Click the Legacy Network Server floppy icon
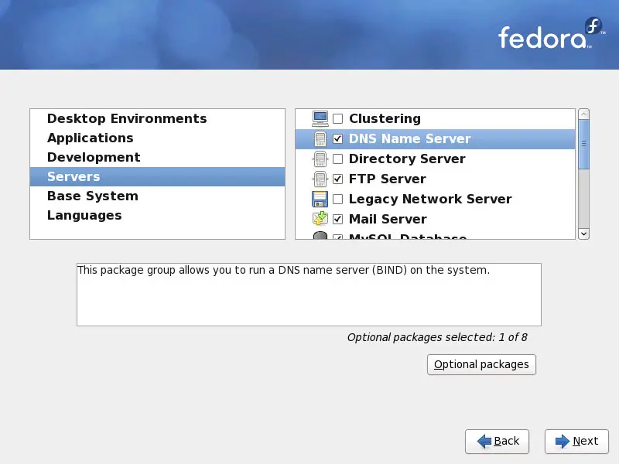Image resolution: width=619 pixels, height=464 pixels. point(320,200)
